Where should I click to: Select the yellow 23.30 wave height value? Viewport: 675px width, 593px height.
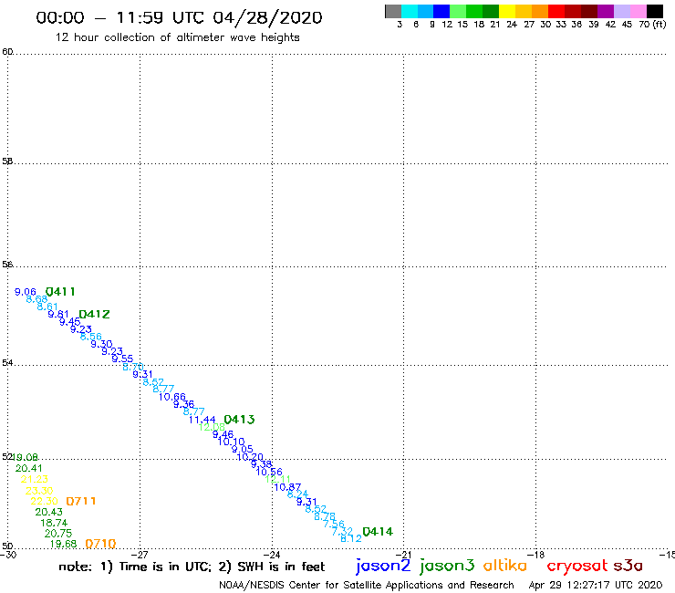tap(39, 491)
